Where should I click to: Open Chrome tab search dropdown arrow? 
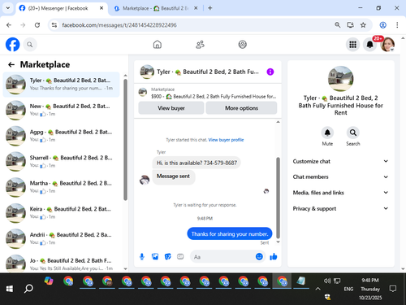[x=8, y=8]
